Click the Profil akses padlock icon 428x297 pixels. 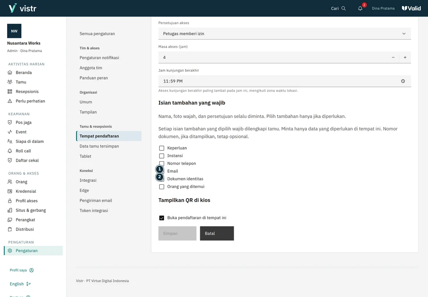10,201
